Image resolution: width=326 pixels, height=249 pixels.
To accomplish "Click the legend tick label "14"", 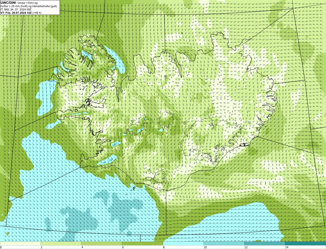I will (x=287, y=247).
